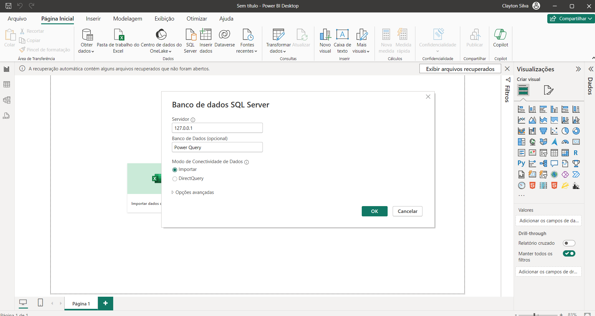Choose the decomposition tree visual
This screenshot has width=595, height=316.
(x=543, y=164)
